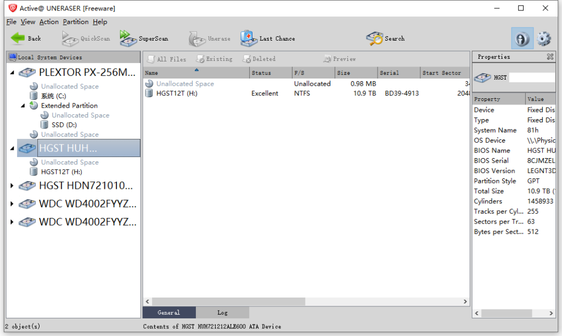Image resolution: width=562 pixels, height=336 pixels.
Task: Click the Property column header
Action: (499, 99)
